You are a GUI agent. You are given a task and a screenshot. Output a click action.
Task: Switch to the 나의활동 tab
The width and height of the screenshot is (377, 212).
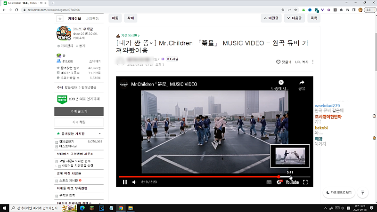pyautogui.click(x=92, y=19)
